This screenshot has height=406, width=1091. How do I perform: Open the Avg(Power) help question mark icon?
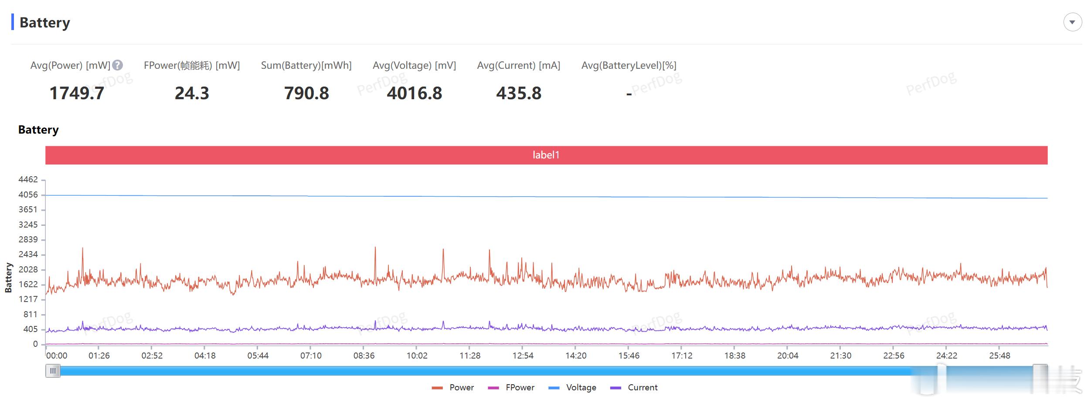point(117,65)
